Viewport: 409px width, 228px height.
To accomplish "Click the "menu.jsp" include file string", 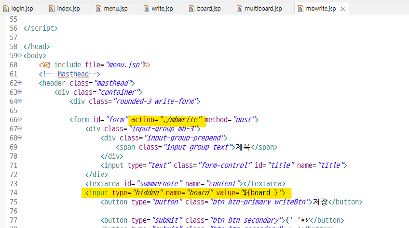I will point(124,65).
